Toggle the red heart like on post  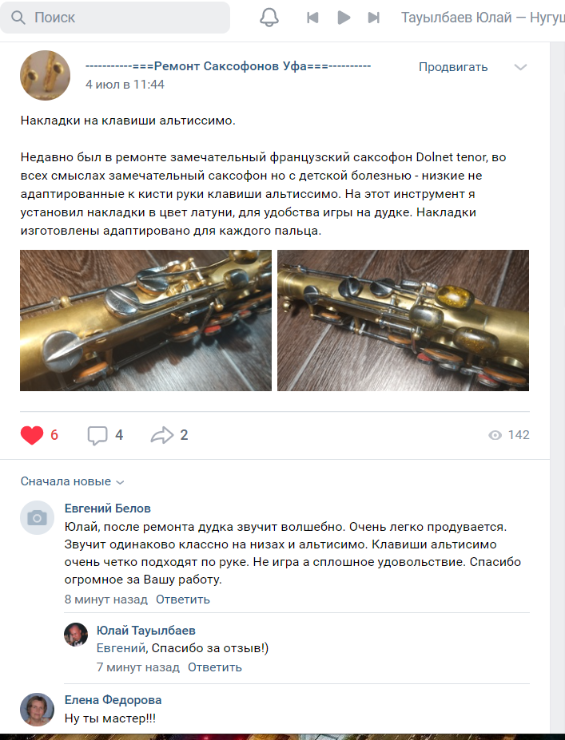point(32,435)
